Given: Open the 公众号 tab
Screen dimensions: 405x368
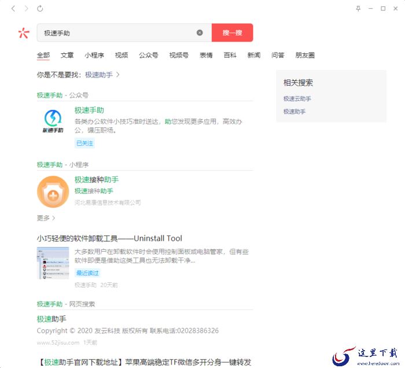Looking at the screenshot, I should click(149, 55).
